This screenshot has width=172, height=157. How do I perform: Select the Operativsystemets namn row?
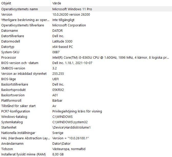pos(23,9)
